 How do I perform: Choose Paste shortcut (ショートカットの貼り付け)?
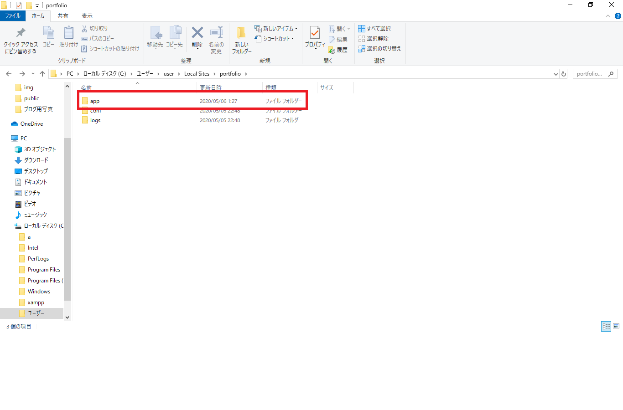[x=110, y=49]
